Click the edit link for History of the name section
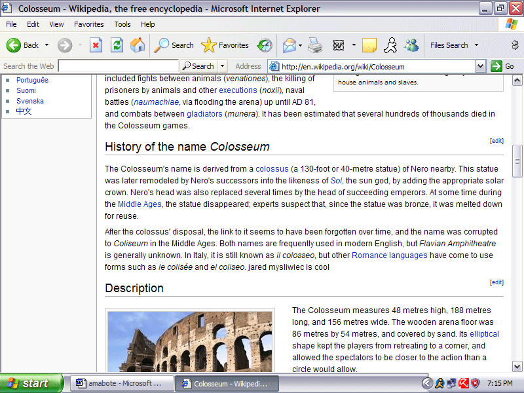The height and width of the screenshot is (393, 524). 496,141
